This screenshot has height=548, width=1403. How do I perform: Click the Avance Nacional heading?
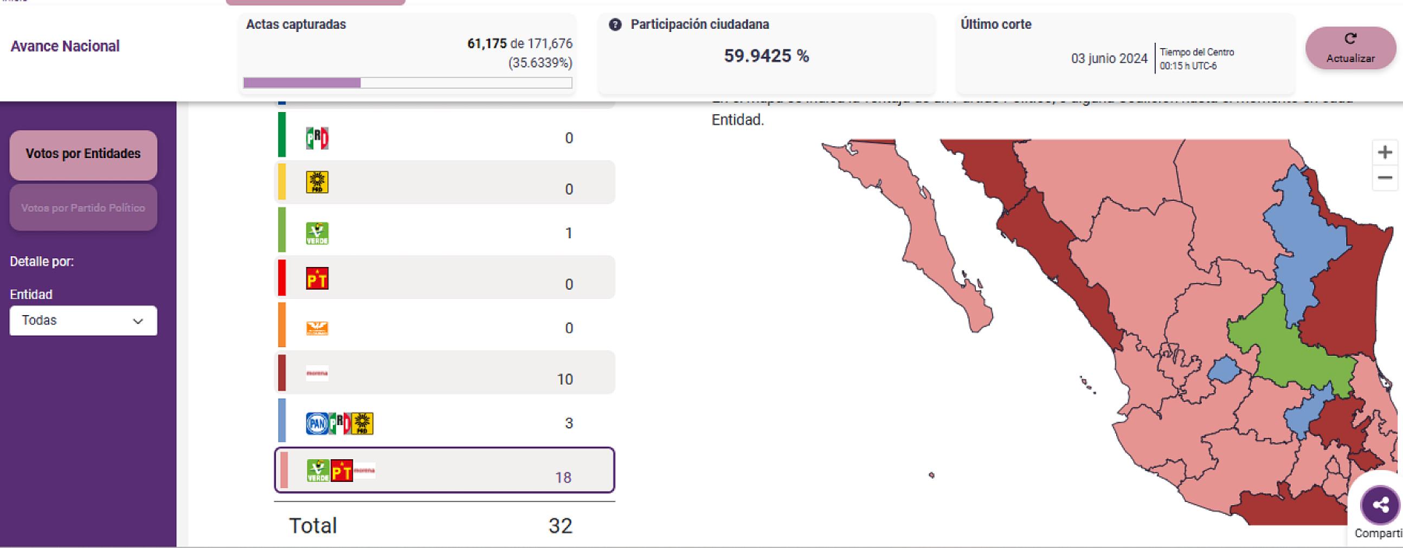pyautogui.click(x=65, y=46)
